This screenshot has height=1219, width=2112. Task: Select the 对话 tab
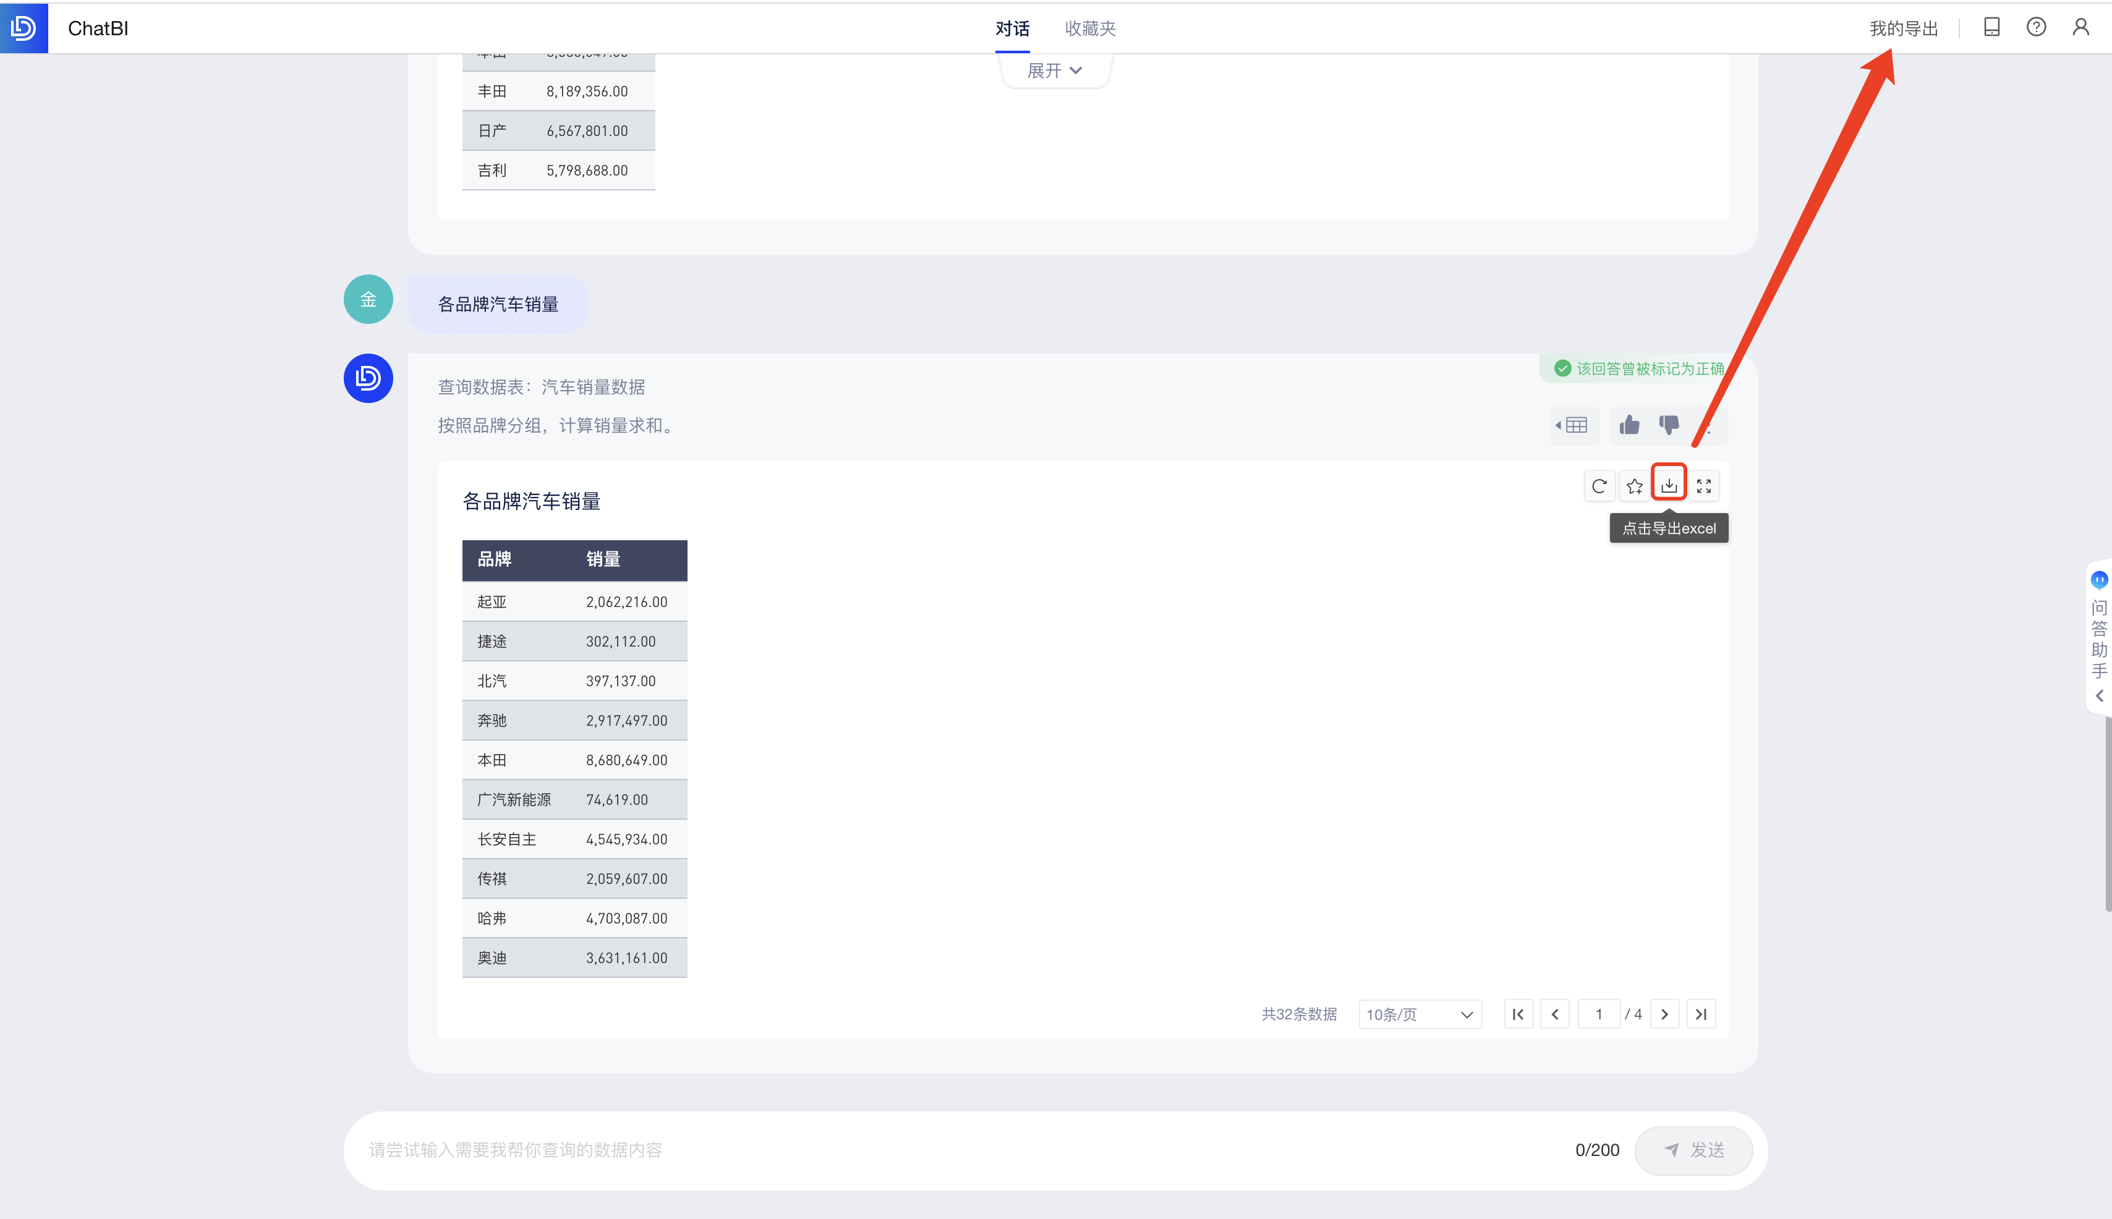click(x=1012, y=28)
